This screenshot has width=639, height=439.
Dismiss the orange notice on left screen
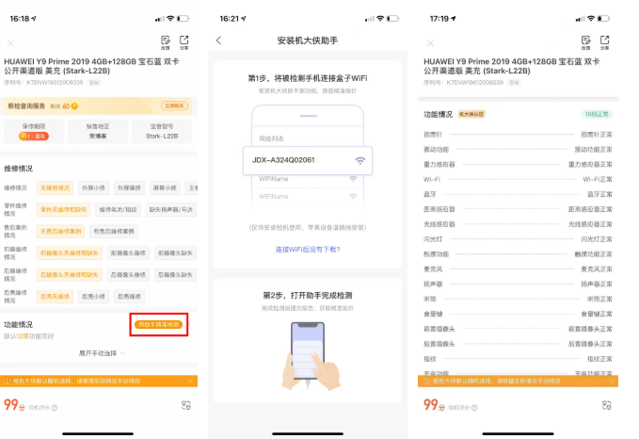point(190,381)
